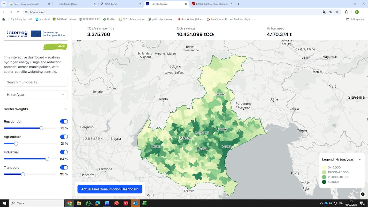
Task: Open the translate page icon
Action: (x=325, y=12)
